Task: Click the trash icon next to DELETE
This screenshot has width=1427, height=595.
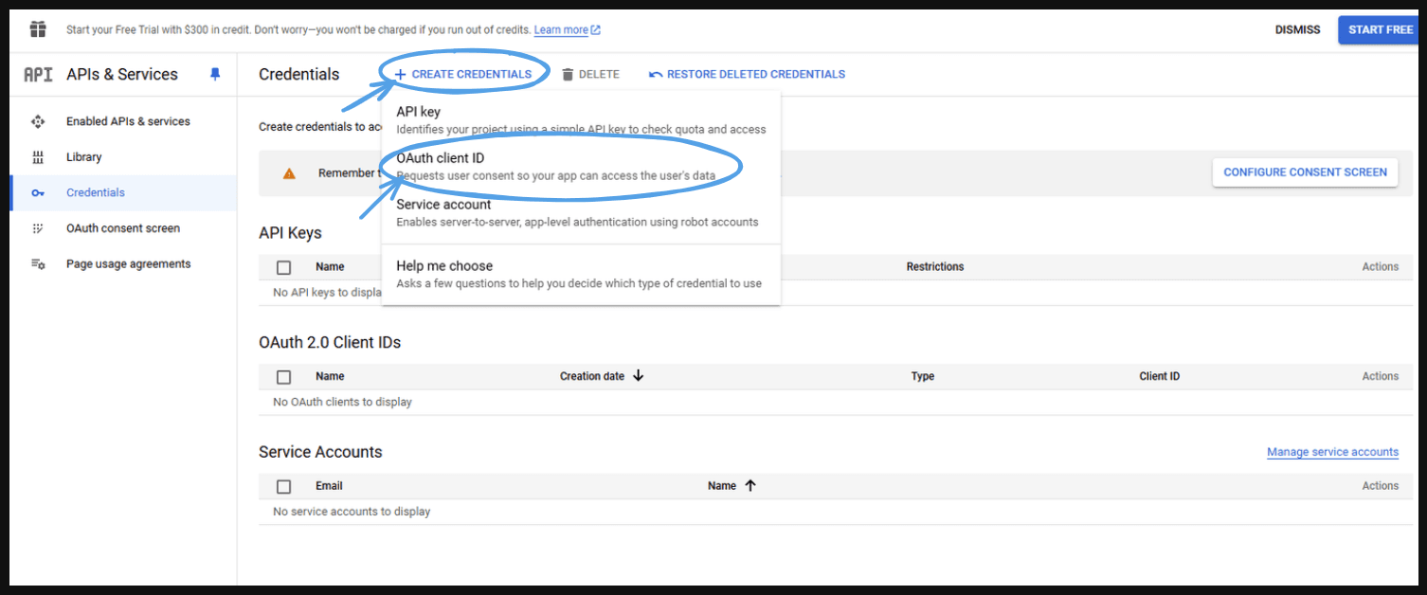Action: 568,74
